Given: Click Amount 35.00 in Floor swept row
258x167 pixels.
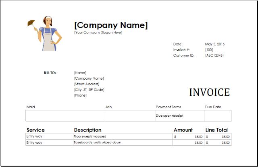Looking at the screenshot, I should click(188, 136).
